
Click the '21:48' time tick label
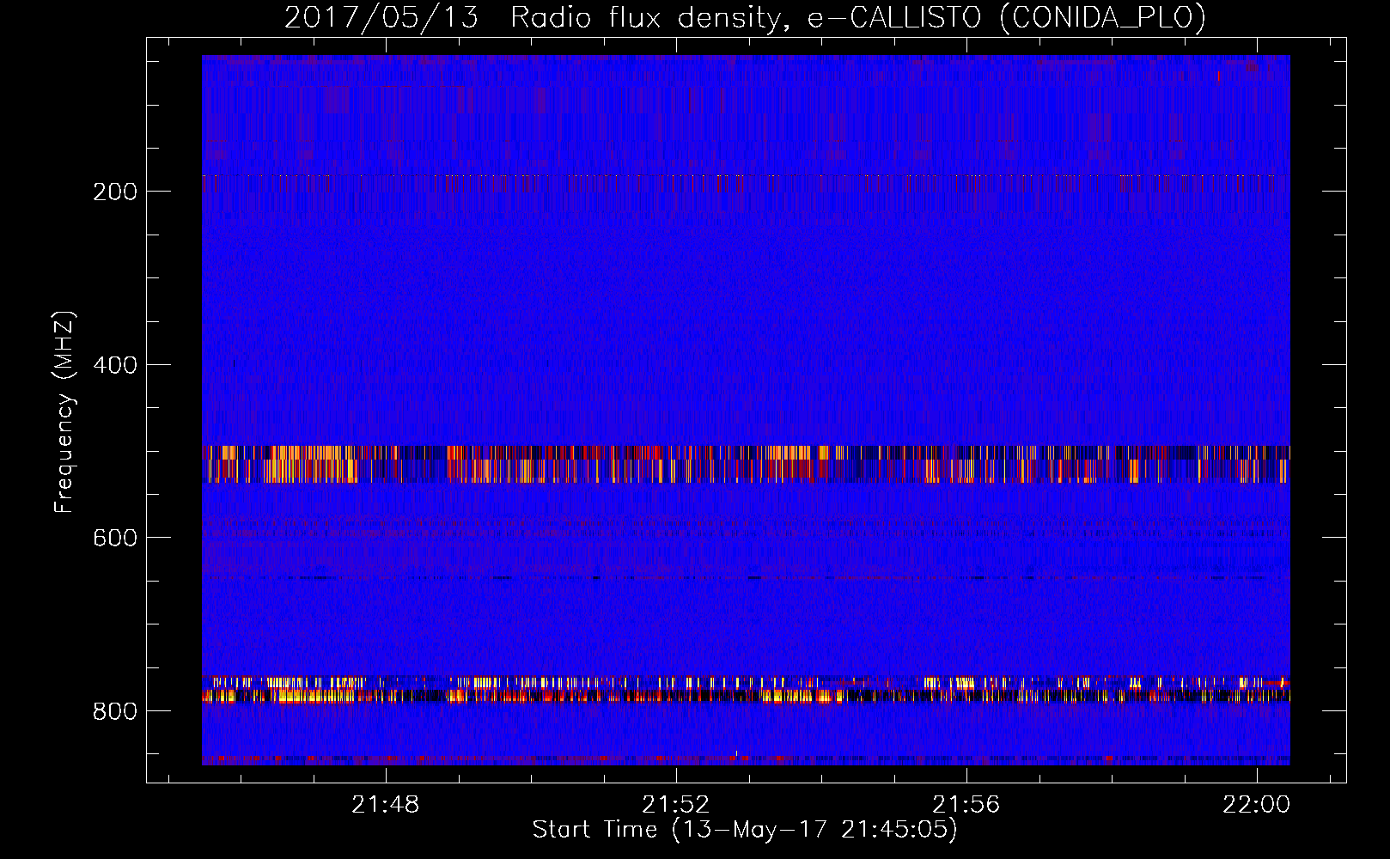coord(386,804)
